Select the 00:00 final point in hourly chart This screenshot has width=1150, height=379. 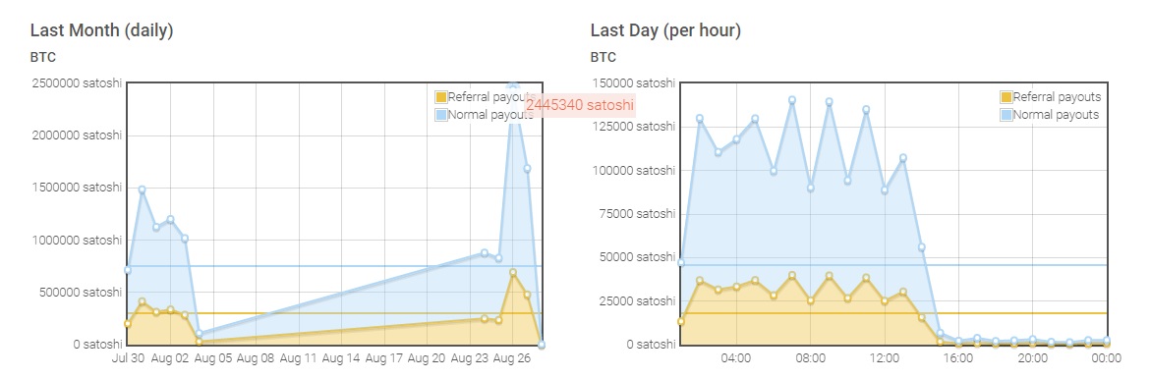point(1107,341)
